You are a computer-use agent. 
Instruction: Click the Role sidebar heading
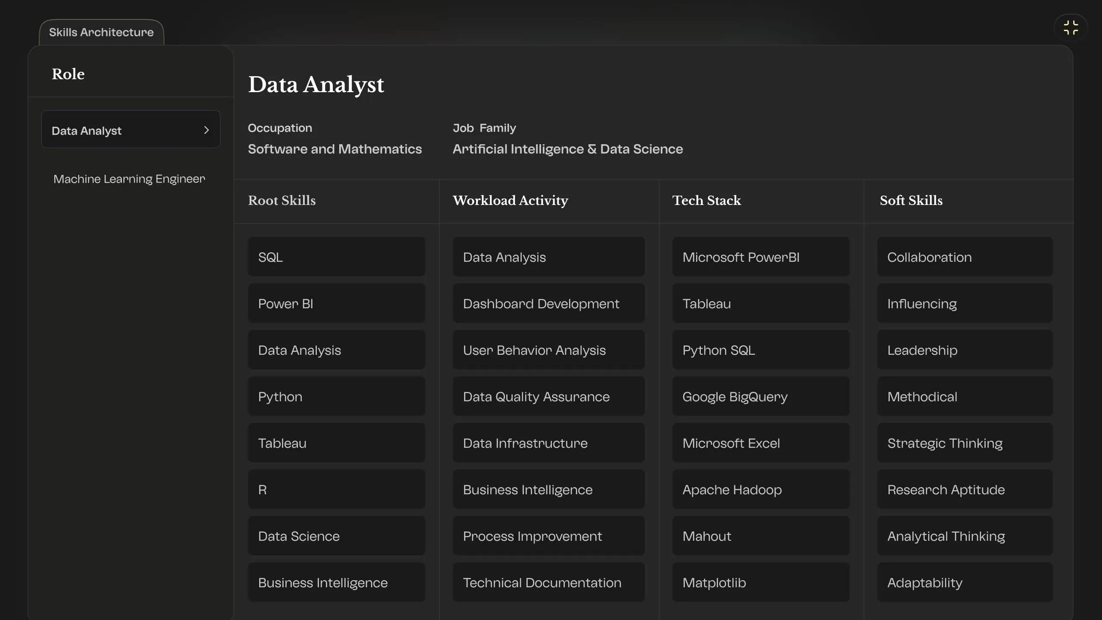(x=68, y=74)
